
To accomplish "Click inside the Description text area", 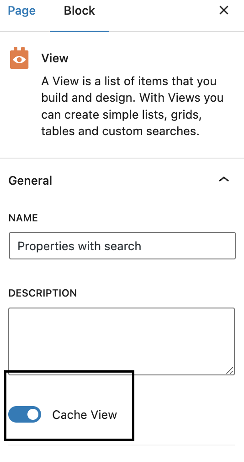I will click(122, 341).
